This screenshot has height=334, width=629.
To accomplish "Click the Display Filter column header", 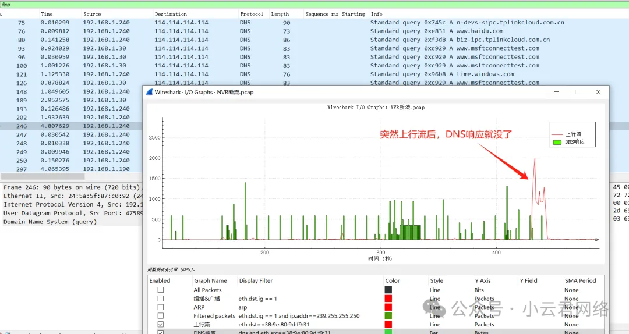I will pos(256,280).
